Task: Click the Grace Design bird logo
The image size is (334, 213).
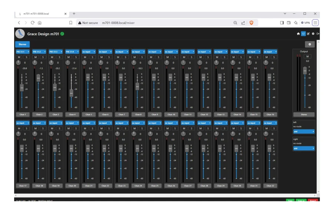Action: coord(20,34)
